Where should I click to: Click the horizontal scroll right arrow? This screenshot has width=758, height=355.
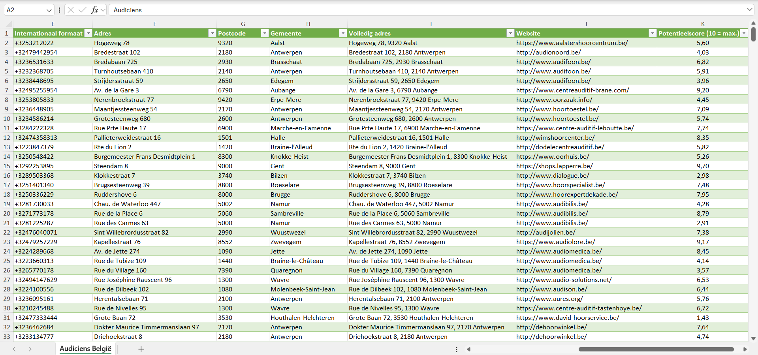(x=745, y=349)
